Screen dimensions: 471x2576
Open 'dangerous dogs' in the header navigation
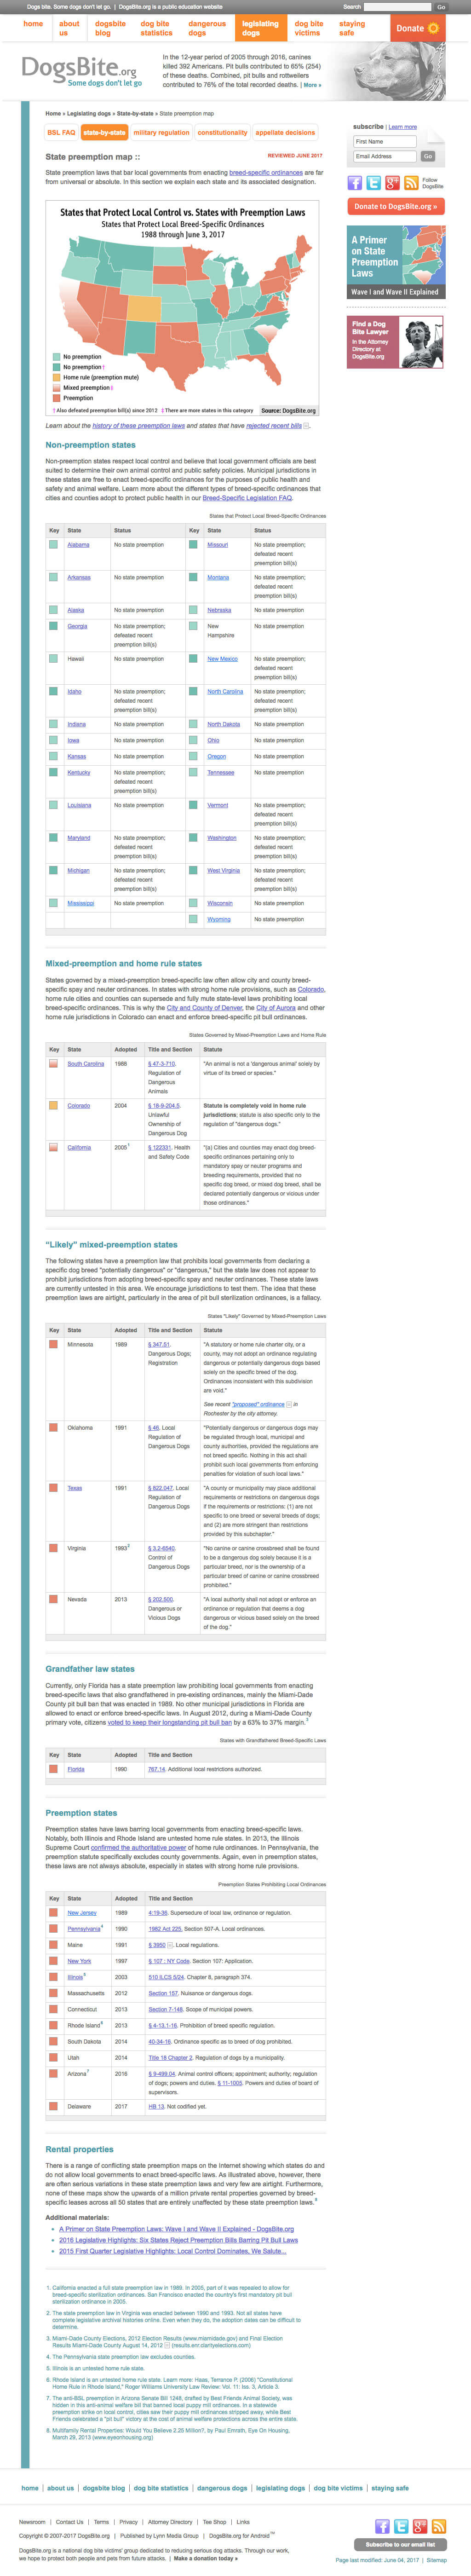(x=207, y=28)
